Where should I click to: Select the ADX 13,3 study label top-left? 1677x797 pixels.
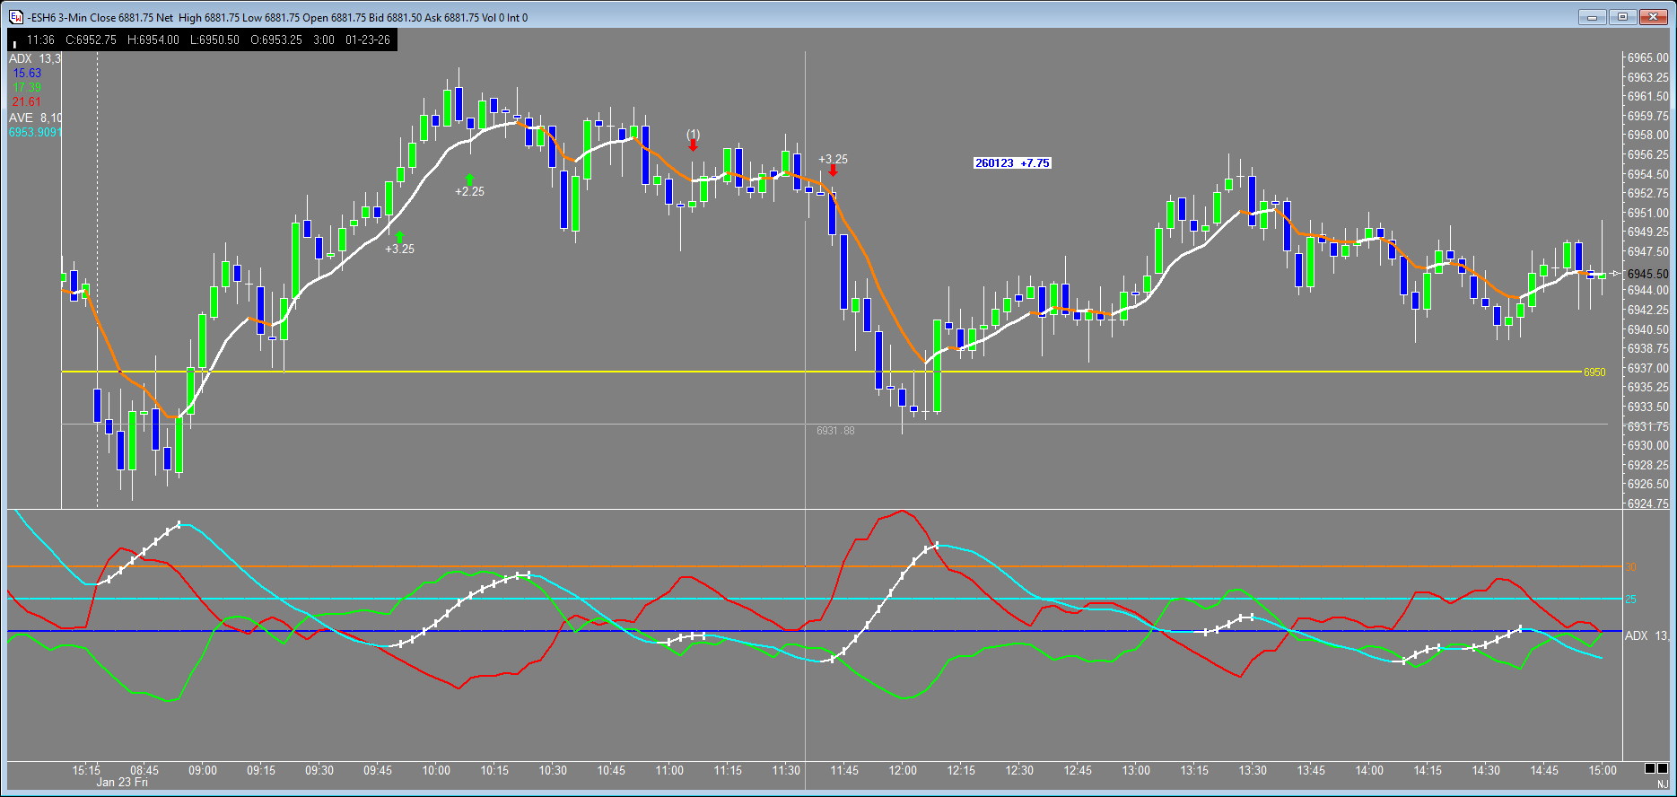point(35,58)
